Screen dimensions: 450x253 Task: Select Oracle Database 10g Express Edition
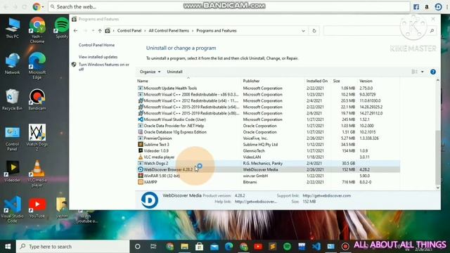(268, 132)
